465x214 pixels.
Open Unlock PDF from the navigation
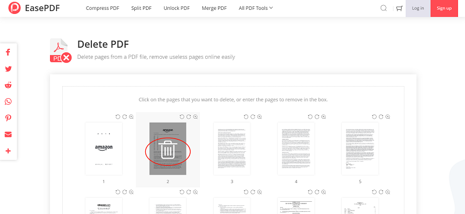pyautogui.click(x=177, y=8)
